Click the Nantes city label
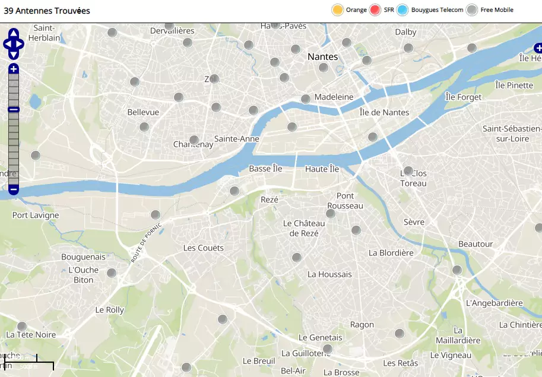Viewport: 542px width, 377px height. tap(322, 57)
